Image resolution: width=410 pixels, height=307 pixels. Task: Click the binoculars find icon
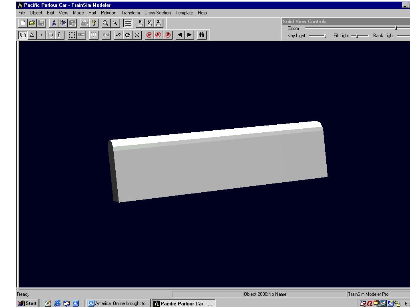202,35
